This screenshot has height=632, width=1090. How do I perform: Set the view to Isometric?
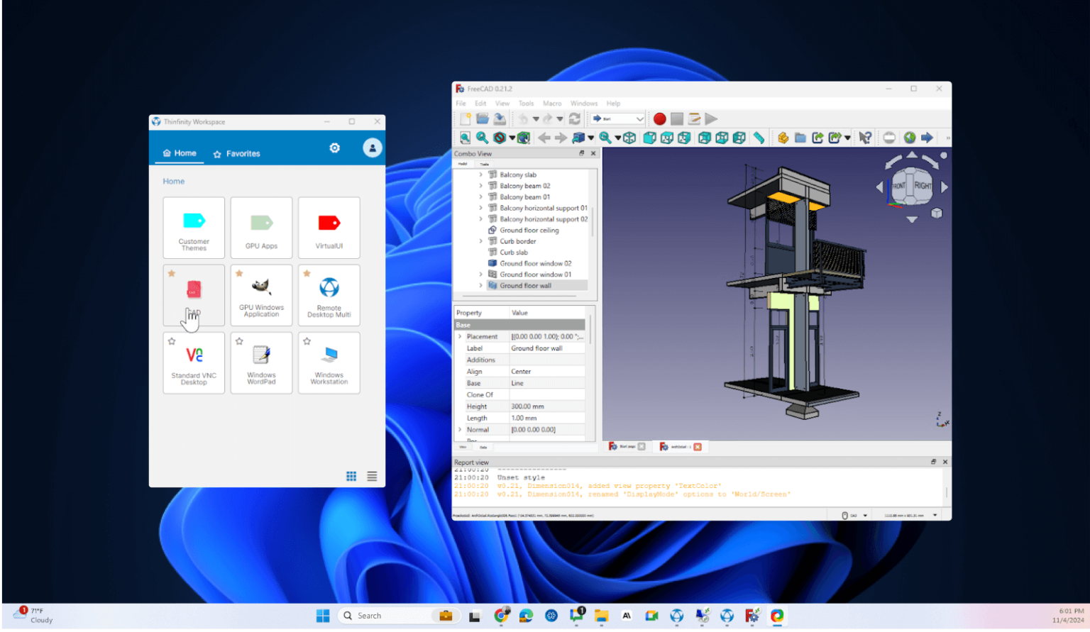coord(629,138)
